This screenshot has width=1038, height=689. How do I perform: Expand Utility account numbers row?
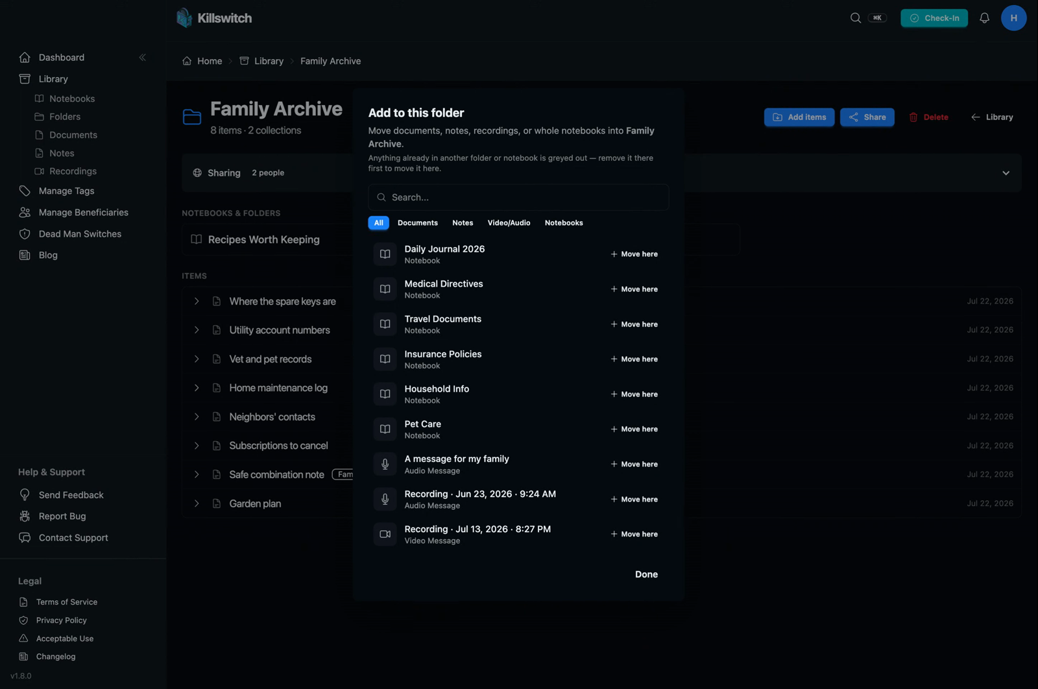coord(197,330)
